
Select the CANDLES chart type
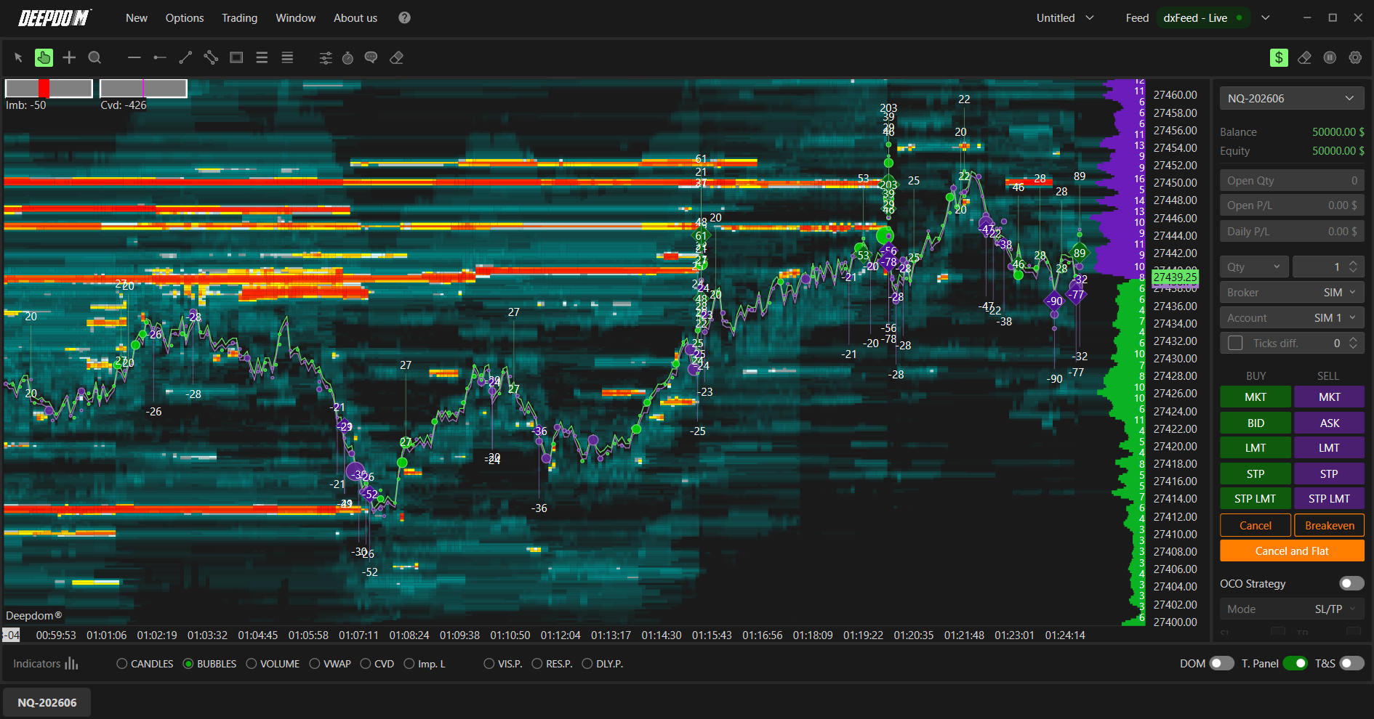[x=145, y=664]
